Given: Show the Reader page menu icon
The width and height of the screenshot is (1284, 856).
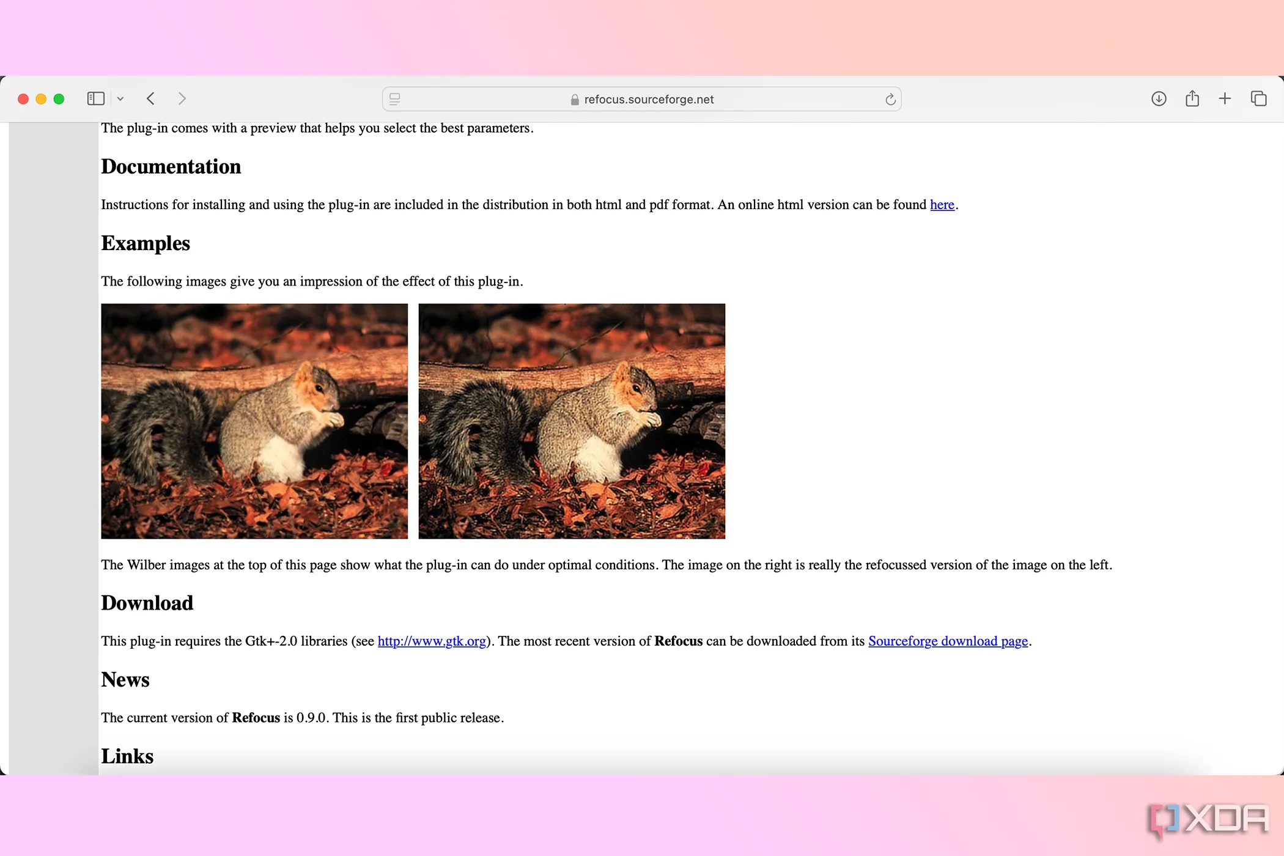Looking at the screenshot, I should click(x=395, y=99).
